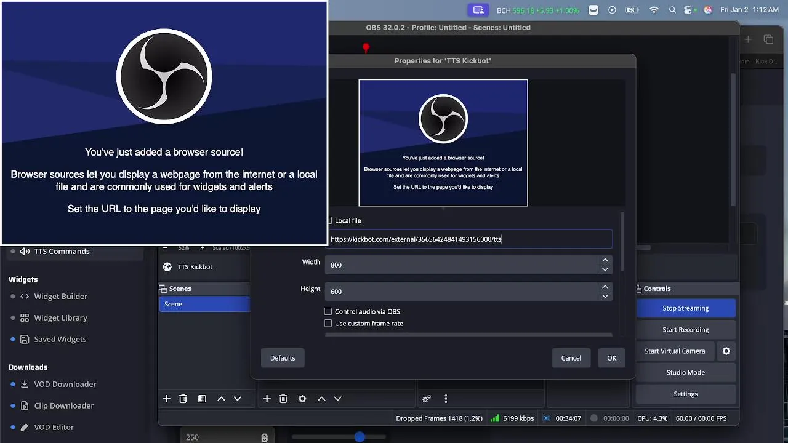The width and height of the screenshot is (788, 443).
Task: Add a new source with the Sources plus icon
Action: pyautogui.click(x=267, y=399)
